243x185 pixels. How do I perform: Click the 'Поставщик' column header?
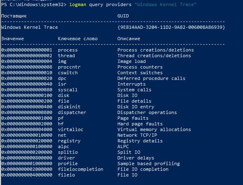14,16
